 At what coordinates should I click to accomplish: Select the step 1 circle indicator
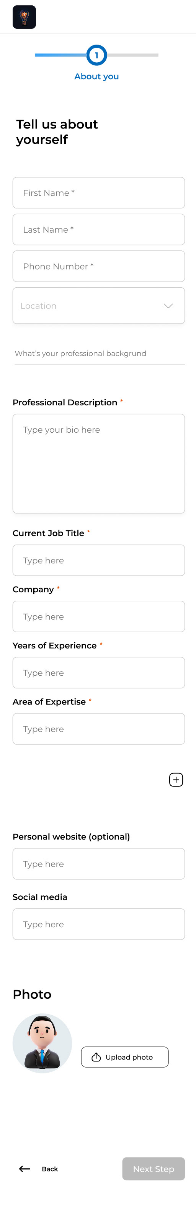(97, 55)
